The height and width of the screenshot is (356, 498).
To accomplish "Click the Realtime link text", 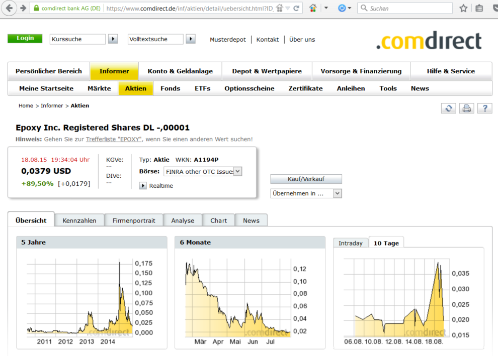I will click(x=161, y=186).
